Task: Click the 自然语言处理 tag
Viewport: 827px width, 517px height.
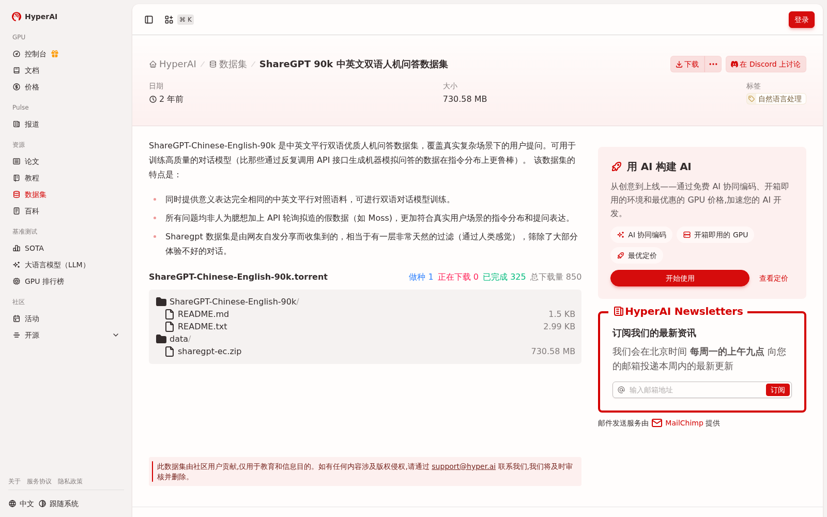Action: click(x=776, y=99)
